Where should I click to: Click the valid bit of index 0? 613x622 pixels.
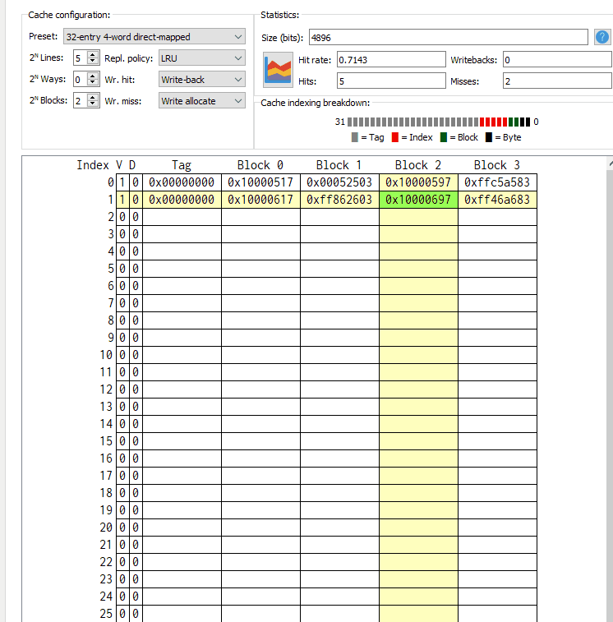tap(122, 182)
